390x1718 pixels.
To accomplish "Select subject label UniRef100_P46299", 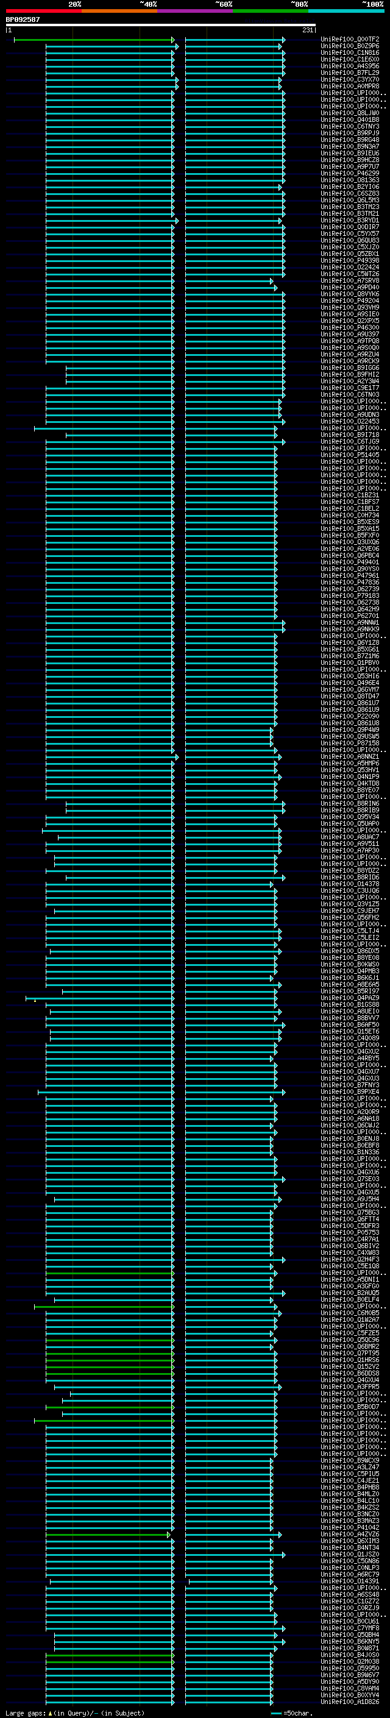I will (x=350, y=174).
